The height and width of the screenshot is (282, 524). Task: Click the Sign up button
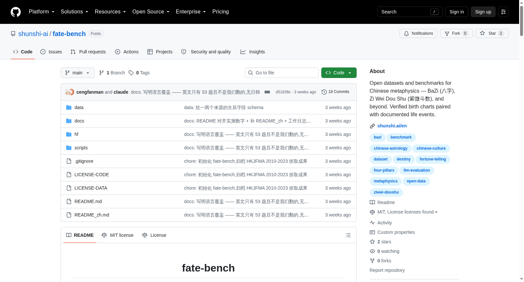coord(483,12)
